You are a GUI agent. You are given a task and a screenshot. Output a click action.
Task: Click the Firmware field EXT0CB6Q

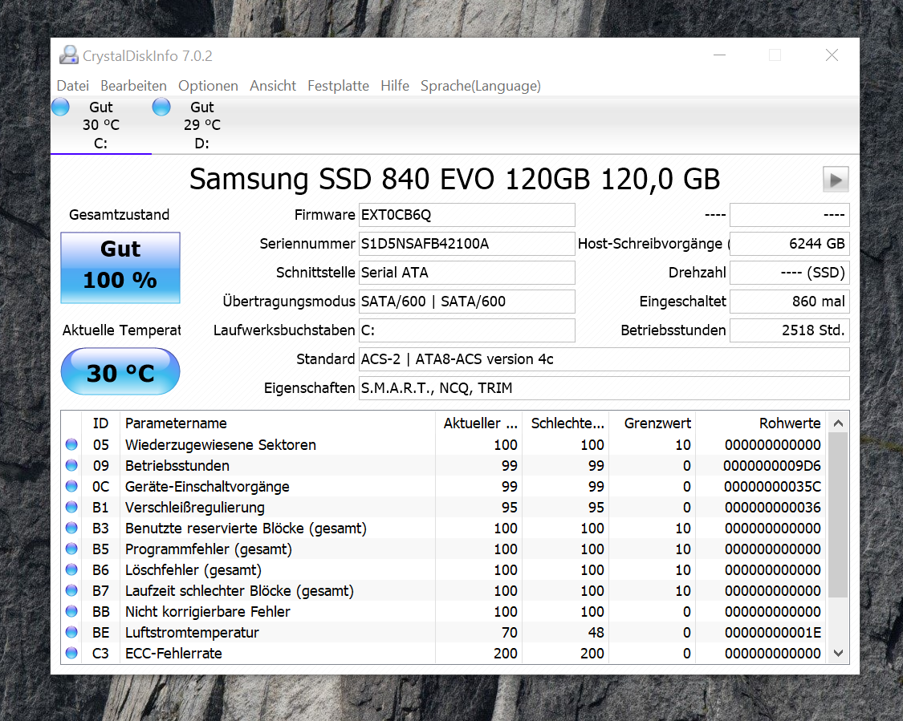click(x=466, y=215)
